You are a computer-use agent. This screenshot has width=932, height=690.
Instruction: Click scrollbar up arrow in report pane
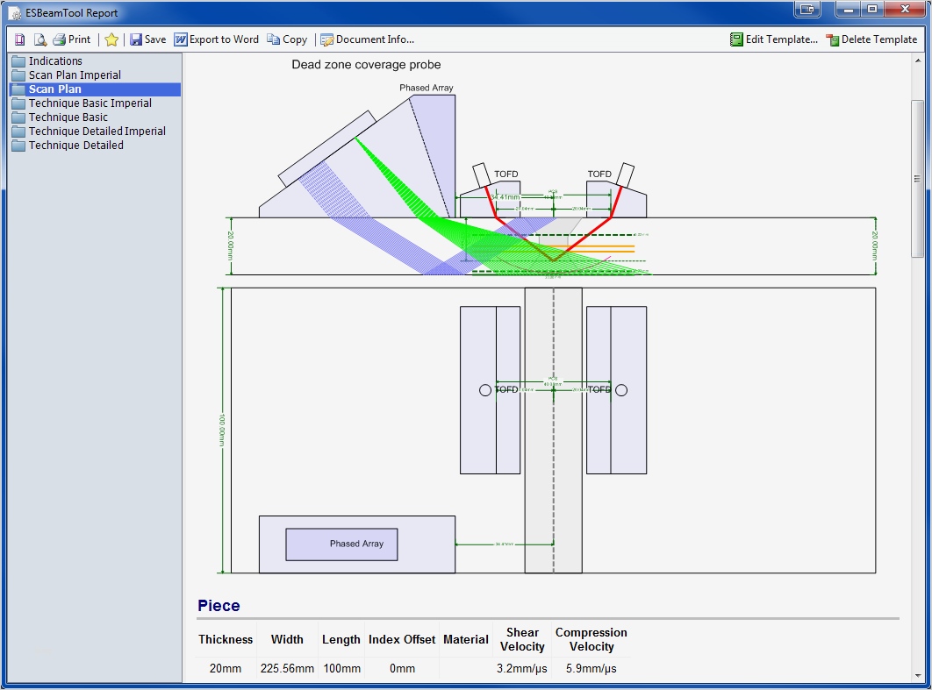point(918,60)
